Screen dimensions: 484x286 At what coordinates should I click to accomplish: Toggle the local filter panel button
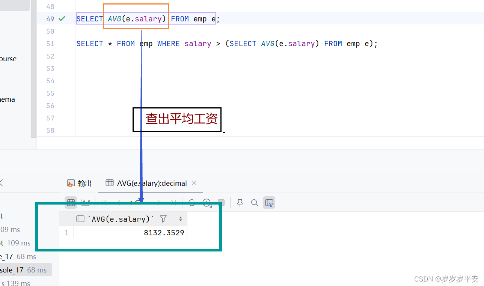(x=269, y=203)
